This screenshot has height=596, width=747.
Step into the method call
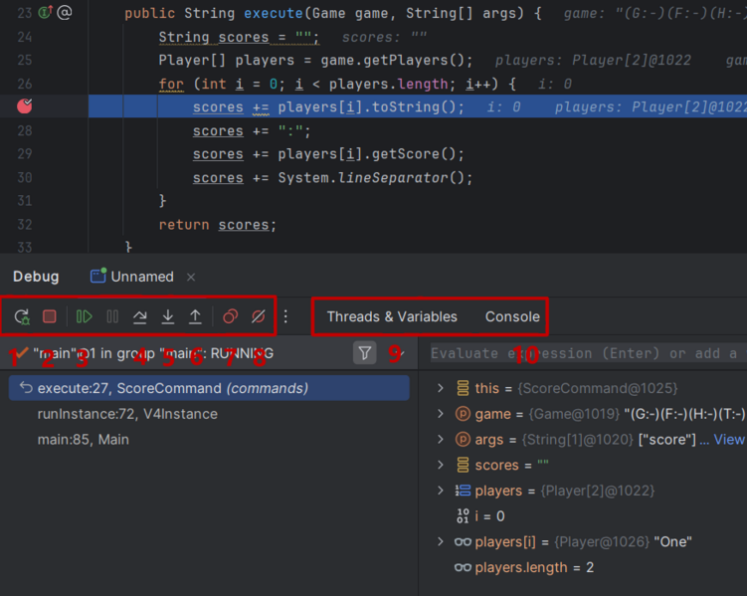[168, 316]
